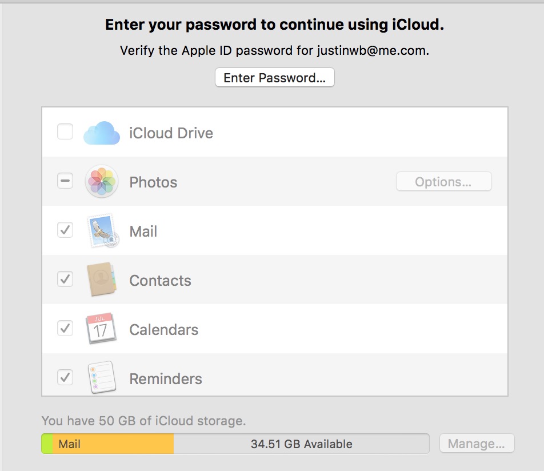Open Photos Options button
The height and width of the screenshot is (471, 544).
pyautogui.click(x=443, y=182)
